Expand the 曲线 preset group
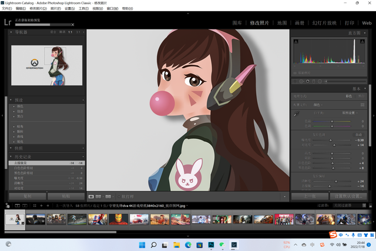Screen dimensions: 376x251 pyautogui.click(x=20, y=136)
